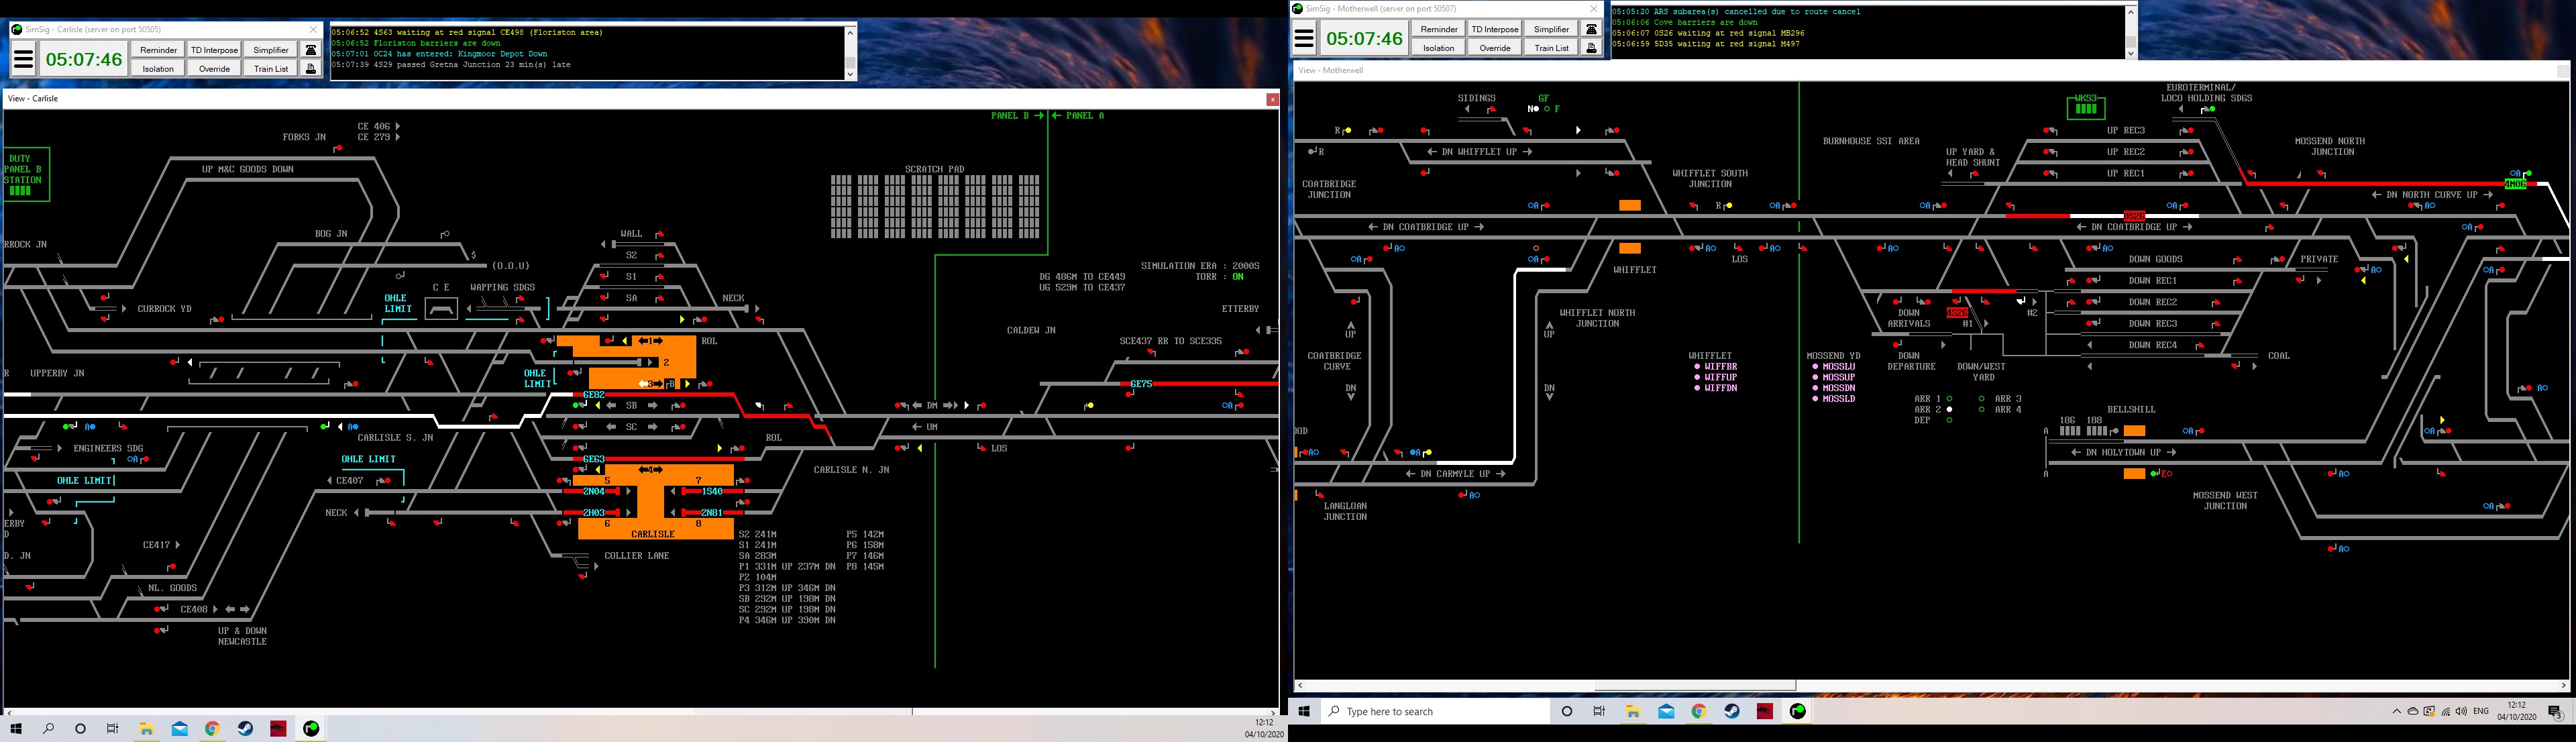Open Mail on the right taskbar

1666,711
